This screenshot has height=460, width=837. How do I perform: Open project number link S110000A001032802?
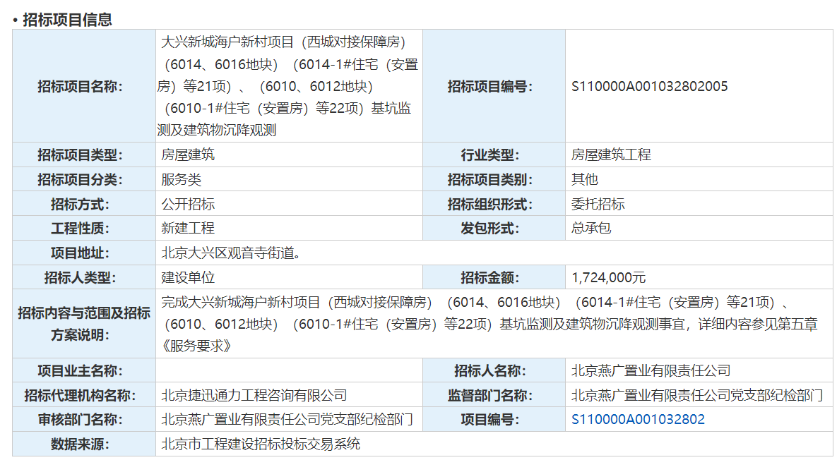point(638,420)
